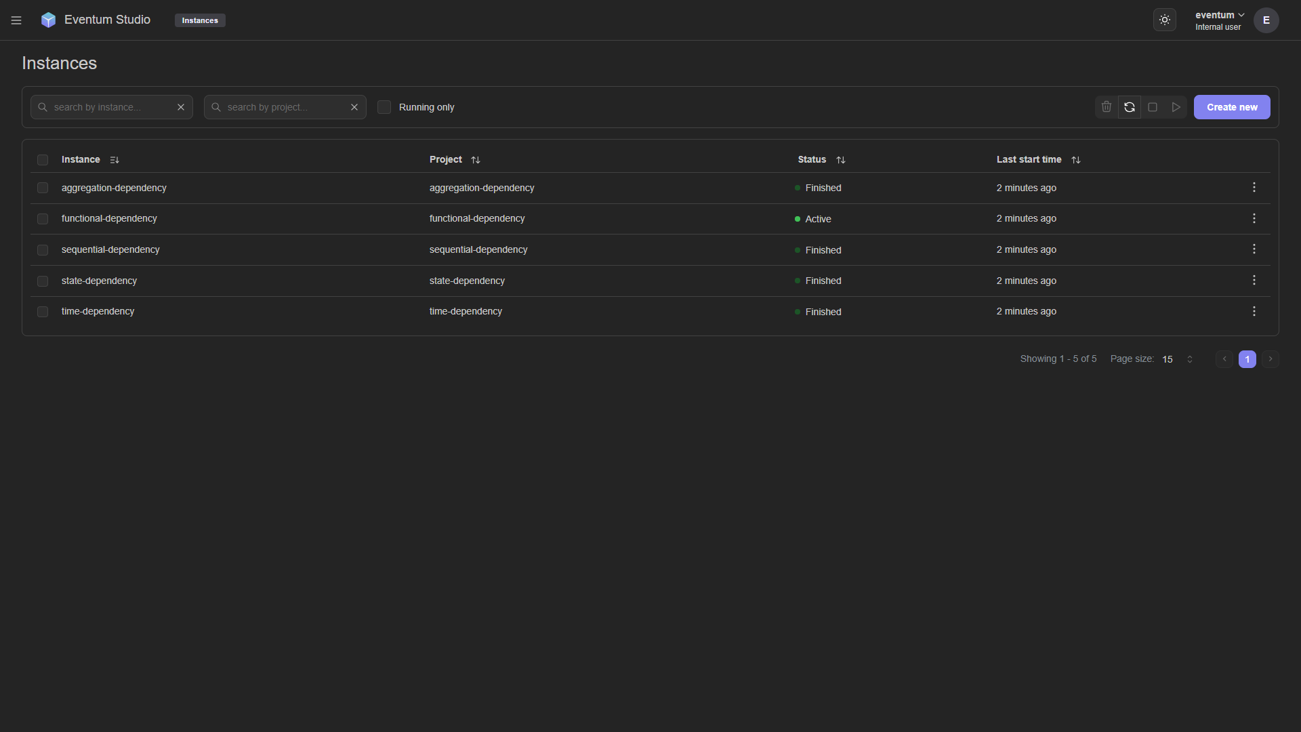Open the Page size selector

point(1178,359)
